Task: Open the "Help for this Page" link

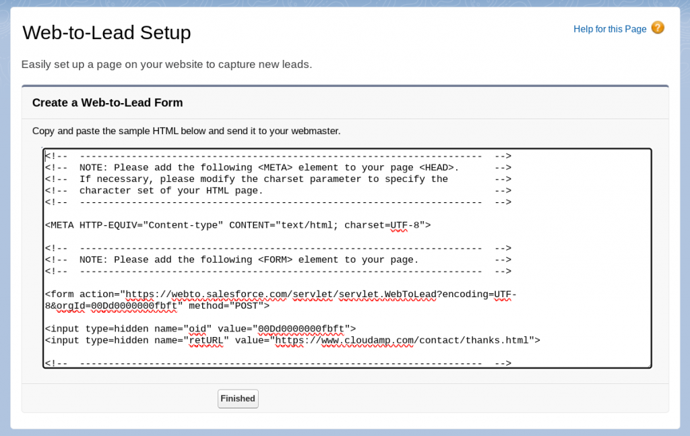Action: pos(610,28)
